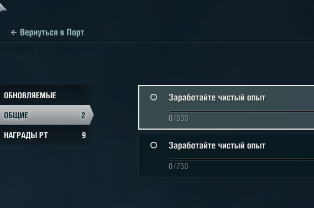Select the highlighted mission card with 0/500 progress
This screenshot has width=314, height=208.
click(x=226, y=107)
